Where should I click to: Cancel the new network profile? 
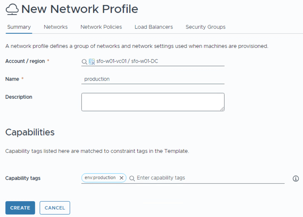[x=55, y=208]
